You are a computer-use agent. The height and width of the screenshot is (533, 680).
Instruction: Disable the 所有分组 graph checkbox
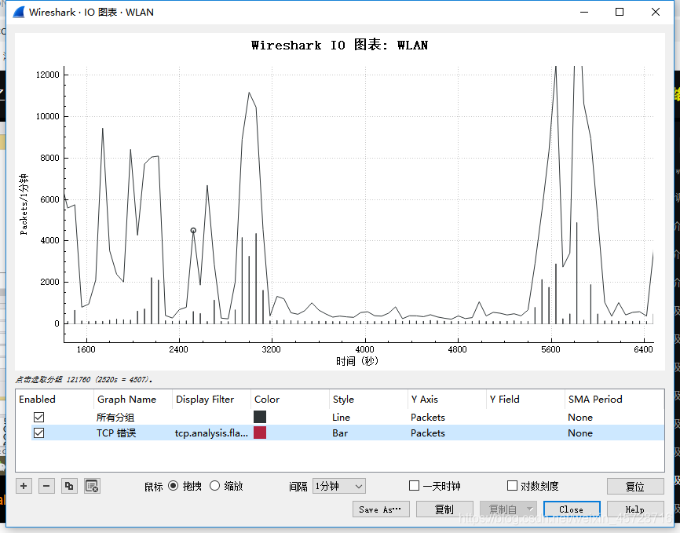coord(39,417)
